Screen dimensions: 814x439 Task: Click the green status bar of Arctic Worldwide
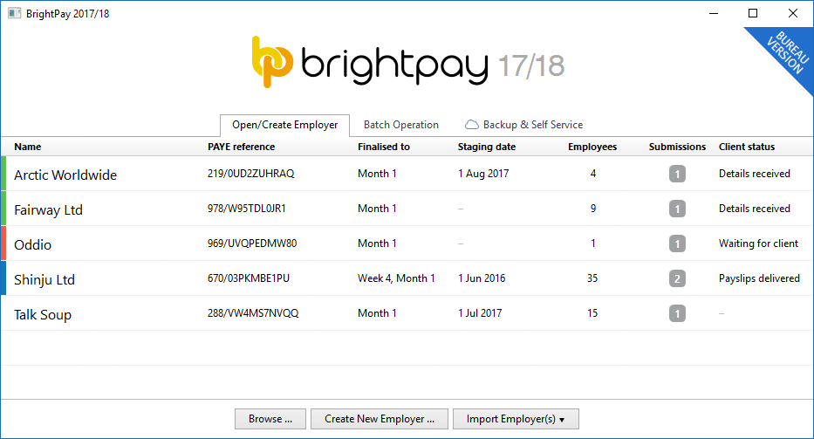(3, 174)
